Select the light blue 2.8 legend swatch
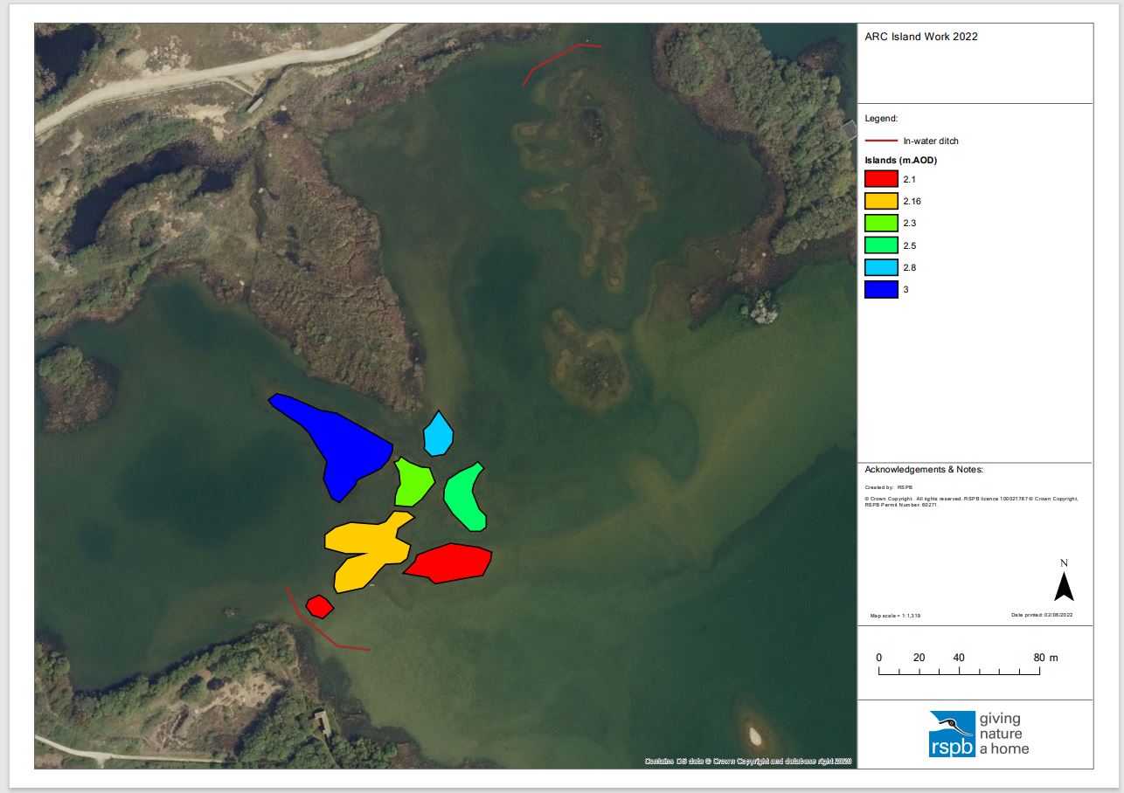The height and width of the screenshot is (793, 1124). point(881,267)
